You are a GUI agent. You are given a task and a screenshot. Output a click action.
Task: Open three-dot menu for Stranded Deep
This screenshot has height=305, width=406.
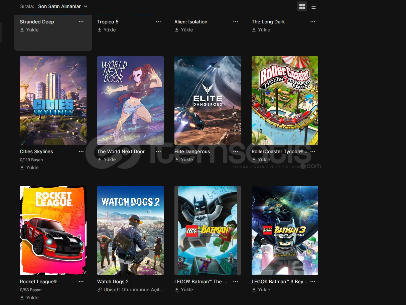click(81, 22)
